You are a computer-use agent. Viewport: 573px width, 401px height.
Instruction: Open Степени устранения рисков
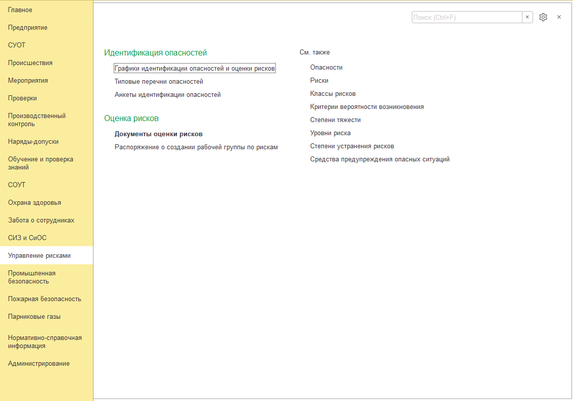[x=352, y=146]
